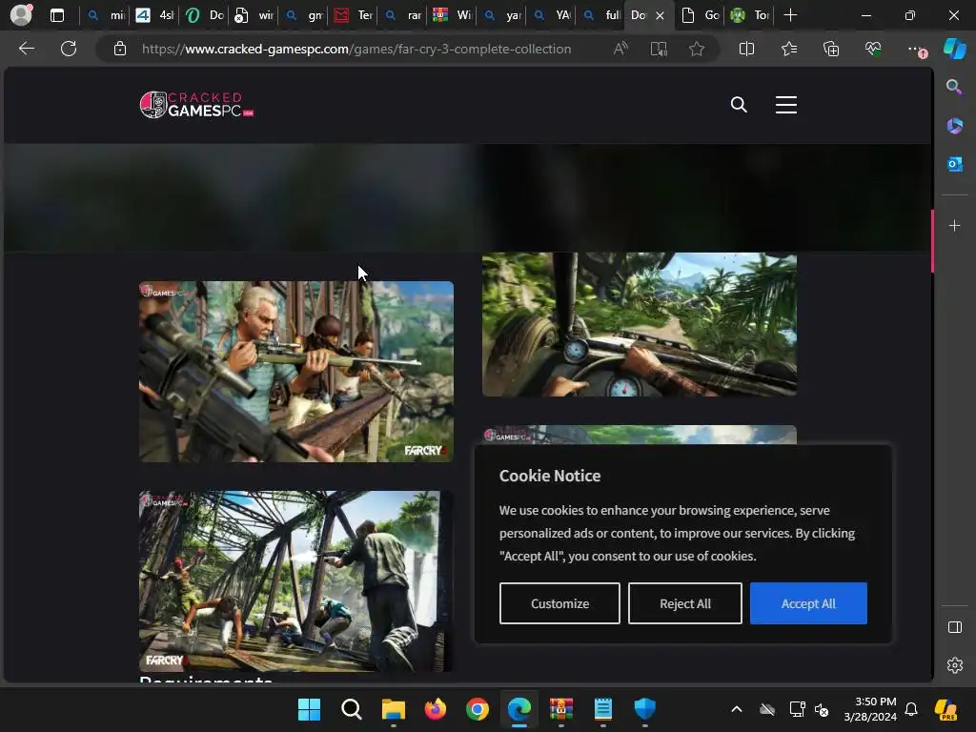Open File Explorer from the taskbar
The image size is (976, 732).
pos(393,709)
